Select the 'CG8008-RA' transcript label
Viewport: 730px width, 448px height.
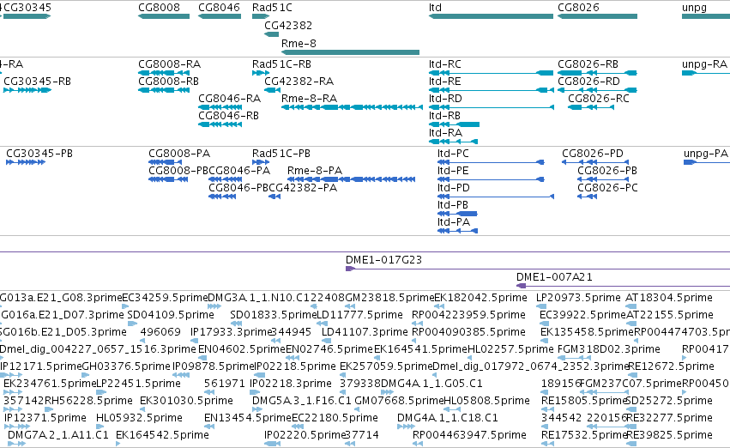tap(170, 64)
